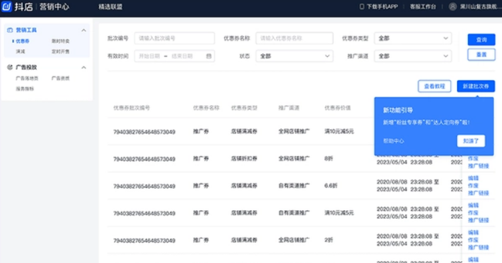
Task: Open 客服工作台 in the header
Action: pyautogui.click(x=423, y=7)
